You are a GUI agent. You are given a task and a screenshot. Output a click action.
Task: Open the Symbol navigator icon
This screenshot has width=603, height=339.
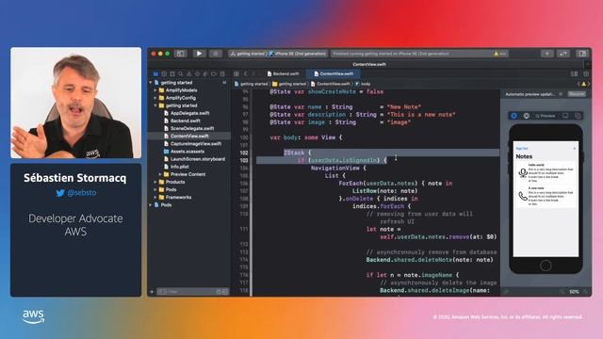coord(172,73)
